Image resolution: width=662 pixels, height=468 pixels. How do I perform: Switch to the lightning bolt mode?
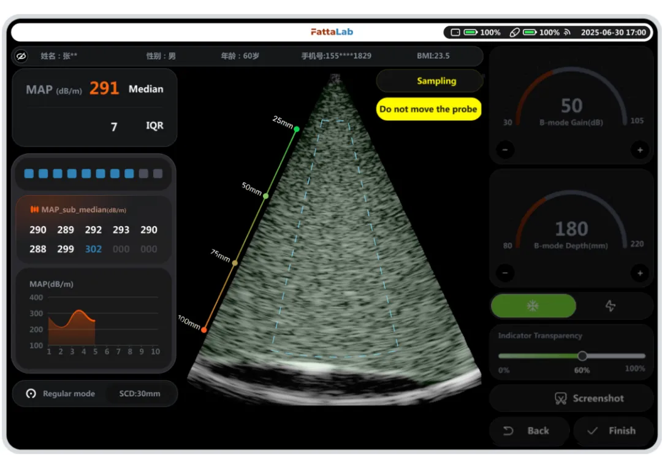coord(610,306)
